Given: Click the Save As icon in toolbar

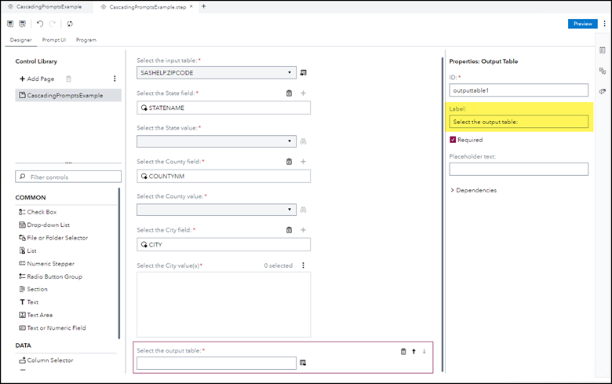Looking at the screenshot, I should pyautogui.click(x=23, y=24).
